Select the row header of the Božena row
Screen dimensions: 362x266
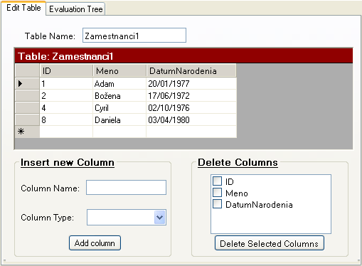coord(27,95)
